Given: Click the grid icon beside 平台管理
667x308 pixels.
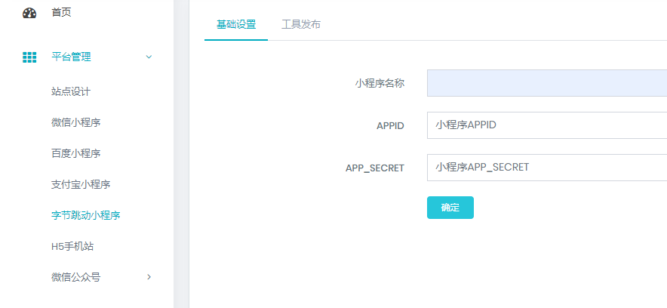Looking at the screenshot, I should point(29,57).
